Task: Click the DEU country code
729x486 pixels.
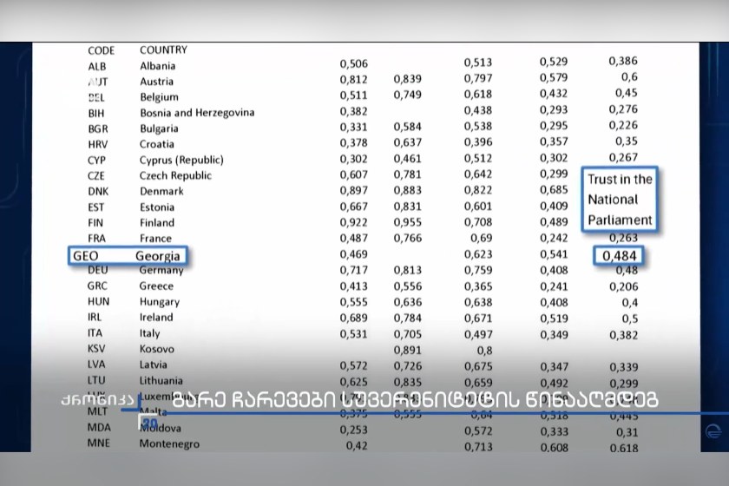Action: [97, 271]
